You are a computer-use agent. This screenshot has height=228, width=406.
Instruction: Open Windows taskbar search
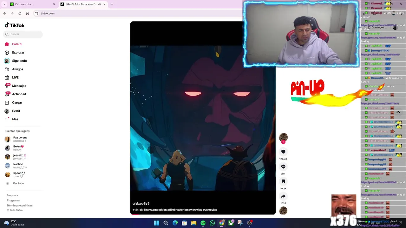pos(166,223)
